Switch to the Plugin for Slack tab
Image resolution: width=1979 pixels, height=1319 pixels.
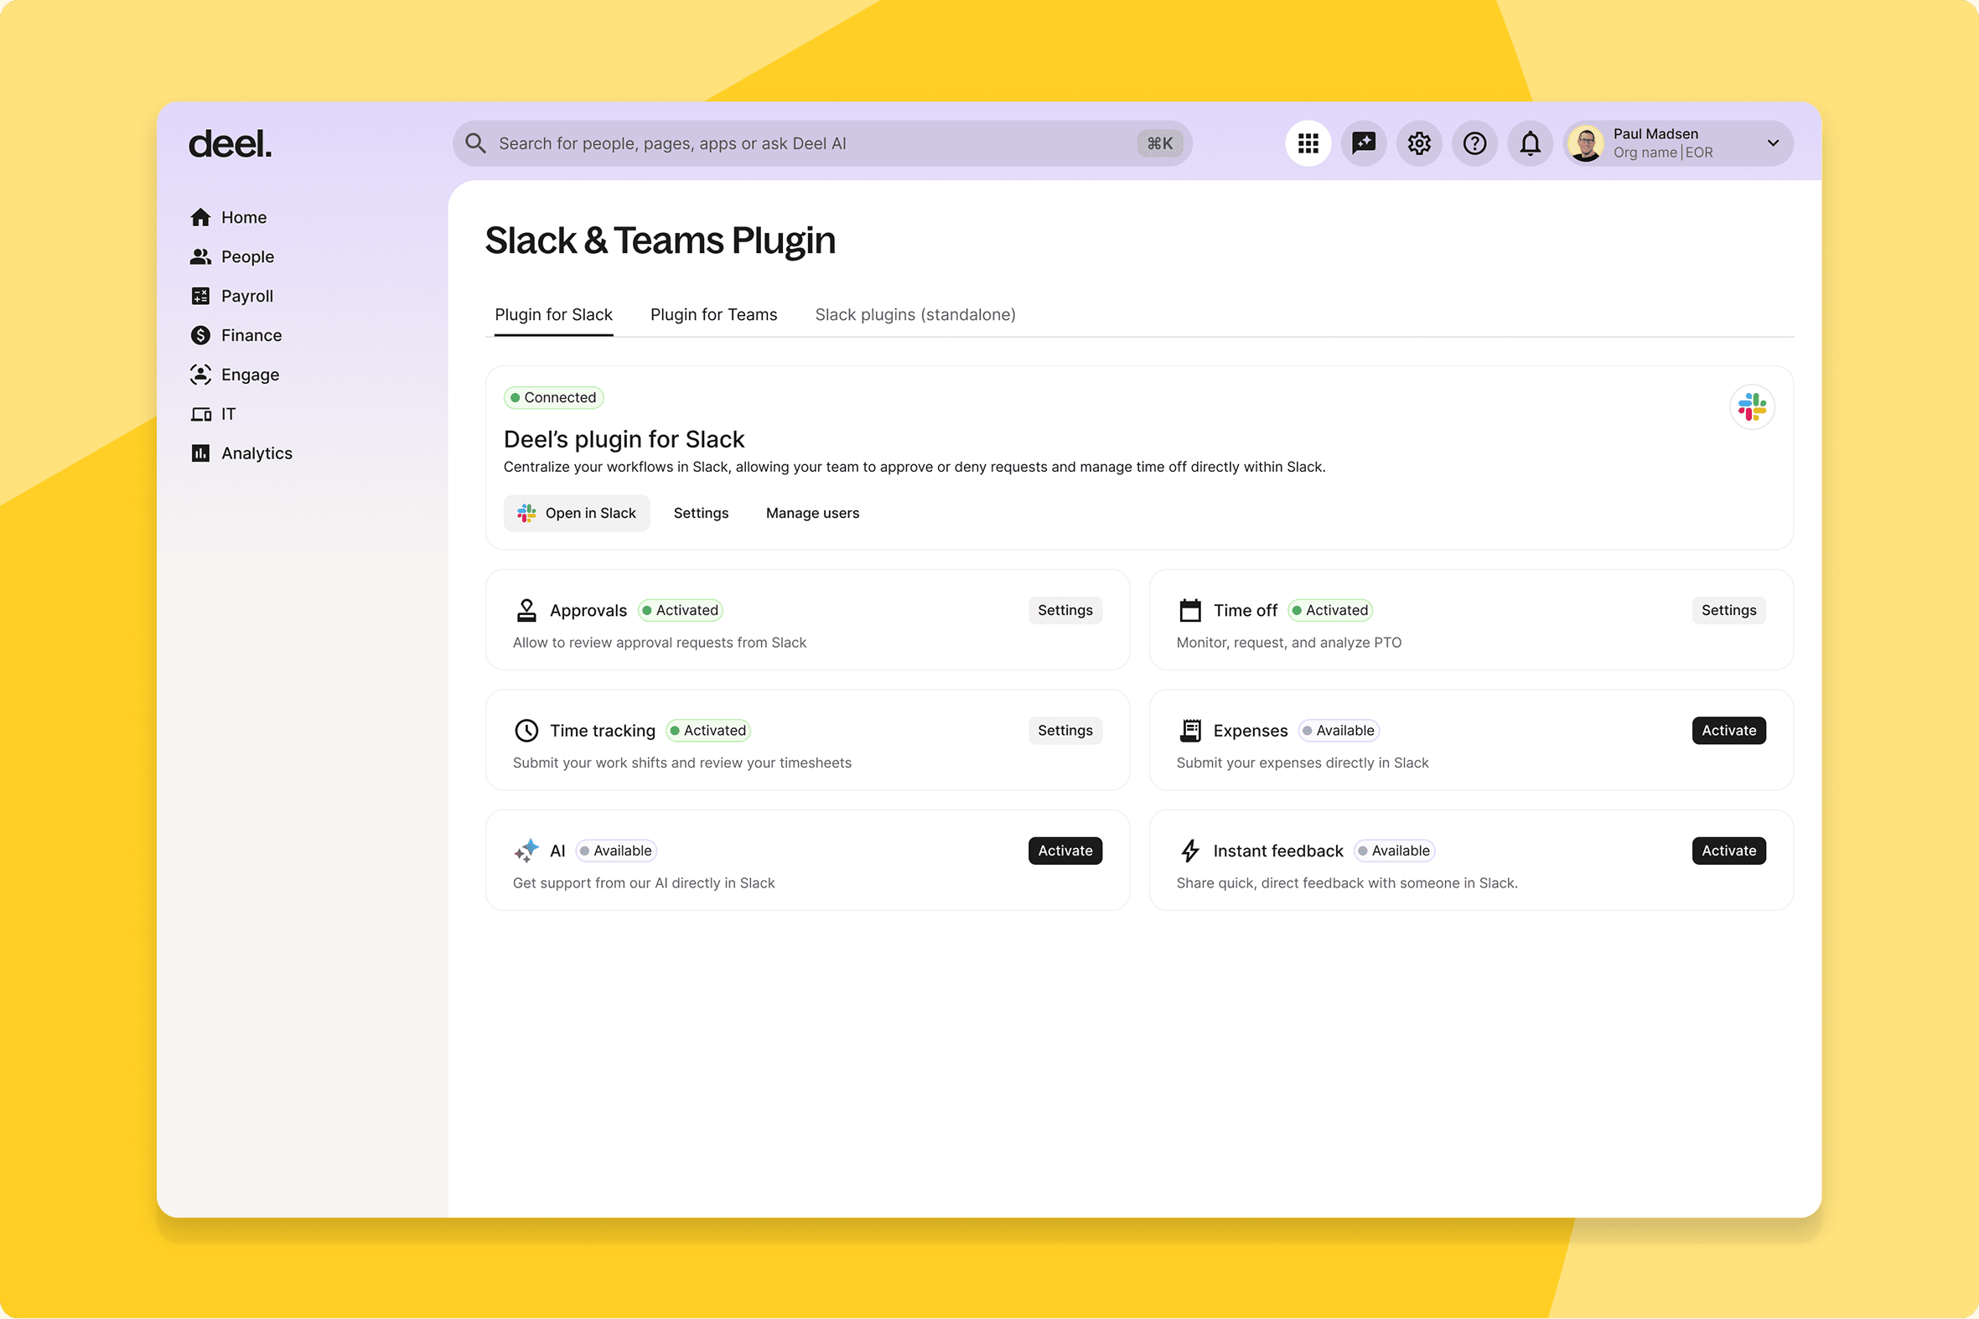pos(554,314)
